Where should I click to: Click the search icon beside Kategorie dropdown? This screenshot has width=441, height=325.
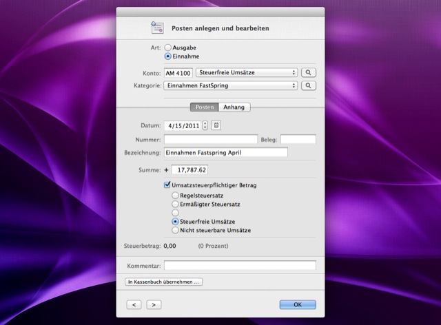[x=309, y=85]
